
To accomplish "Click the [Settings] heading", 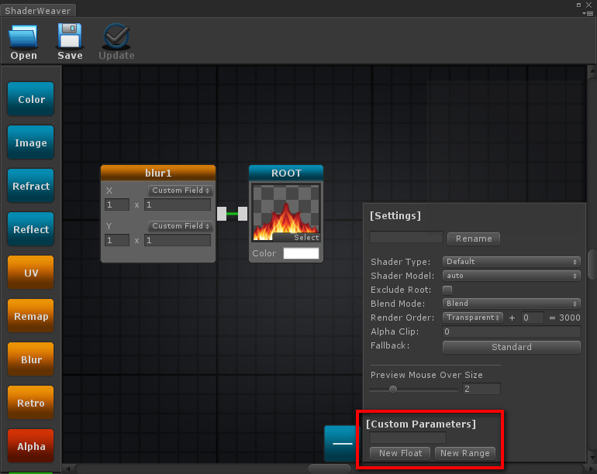I will click(x=395, y=215).
